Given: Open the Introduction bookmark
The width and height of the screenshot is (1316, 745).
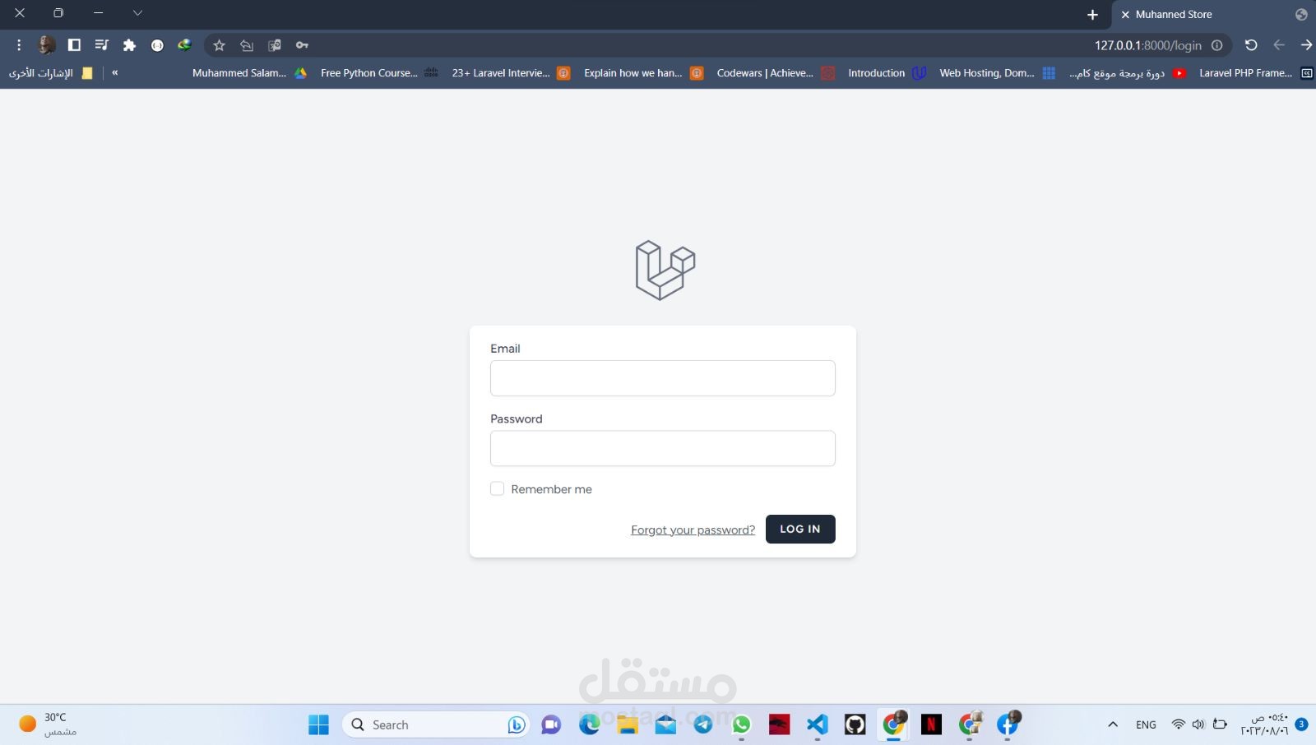Looking at the screenshot, I should (887, 73).
